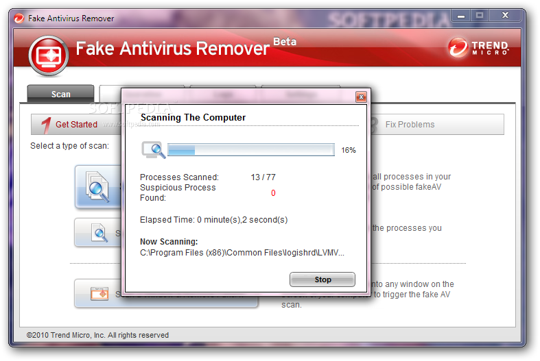Click the scan progress bar

pyautogui.click(x=251, y=150)
